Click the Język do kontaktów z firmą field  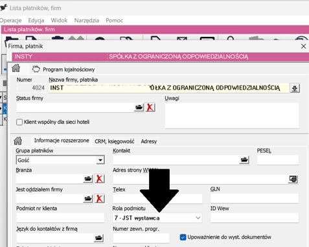point(55,238)
